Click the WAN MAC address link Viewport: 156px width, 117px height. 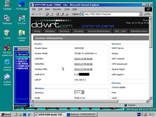(84, 64)
